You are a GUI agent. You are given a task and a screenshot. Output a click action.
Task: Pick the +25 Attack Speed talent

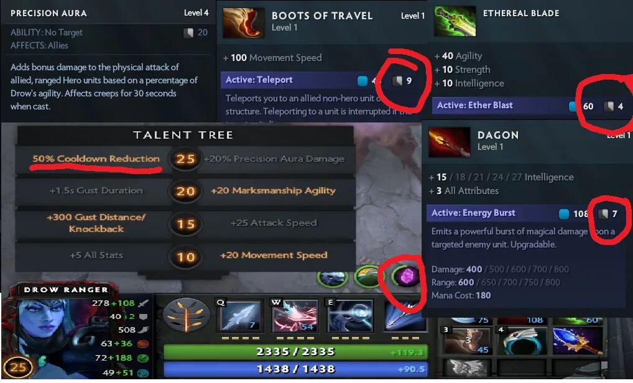pos(274,223)
